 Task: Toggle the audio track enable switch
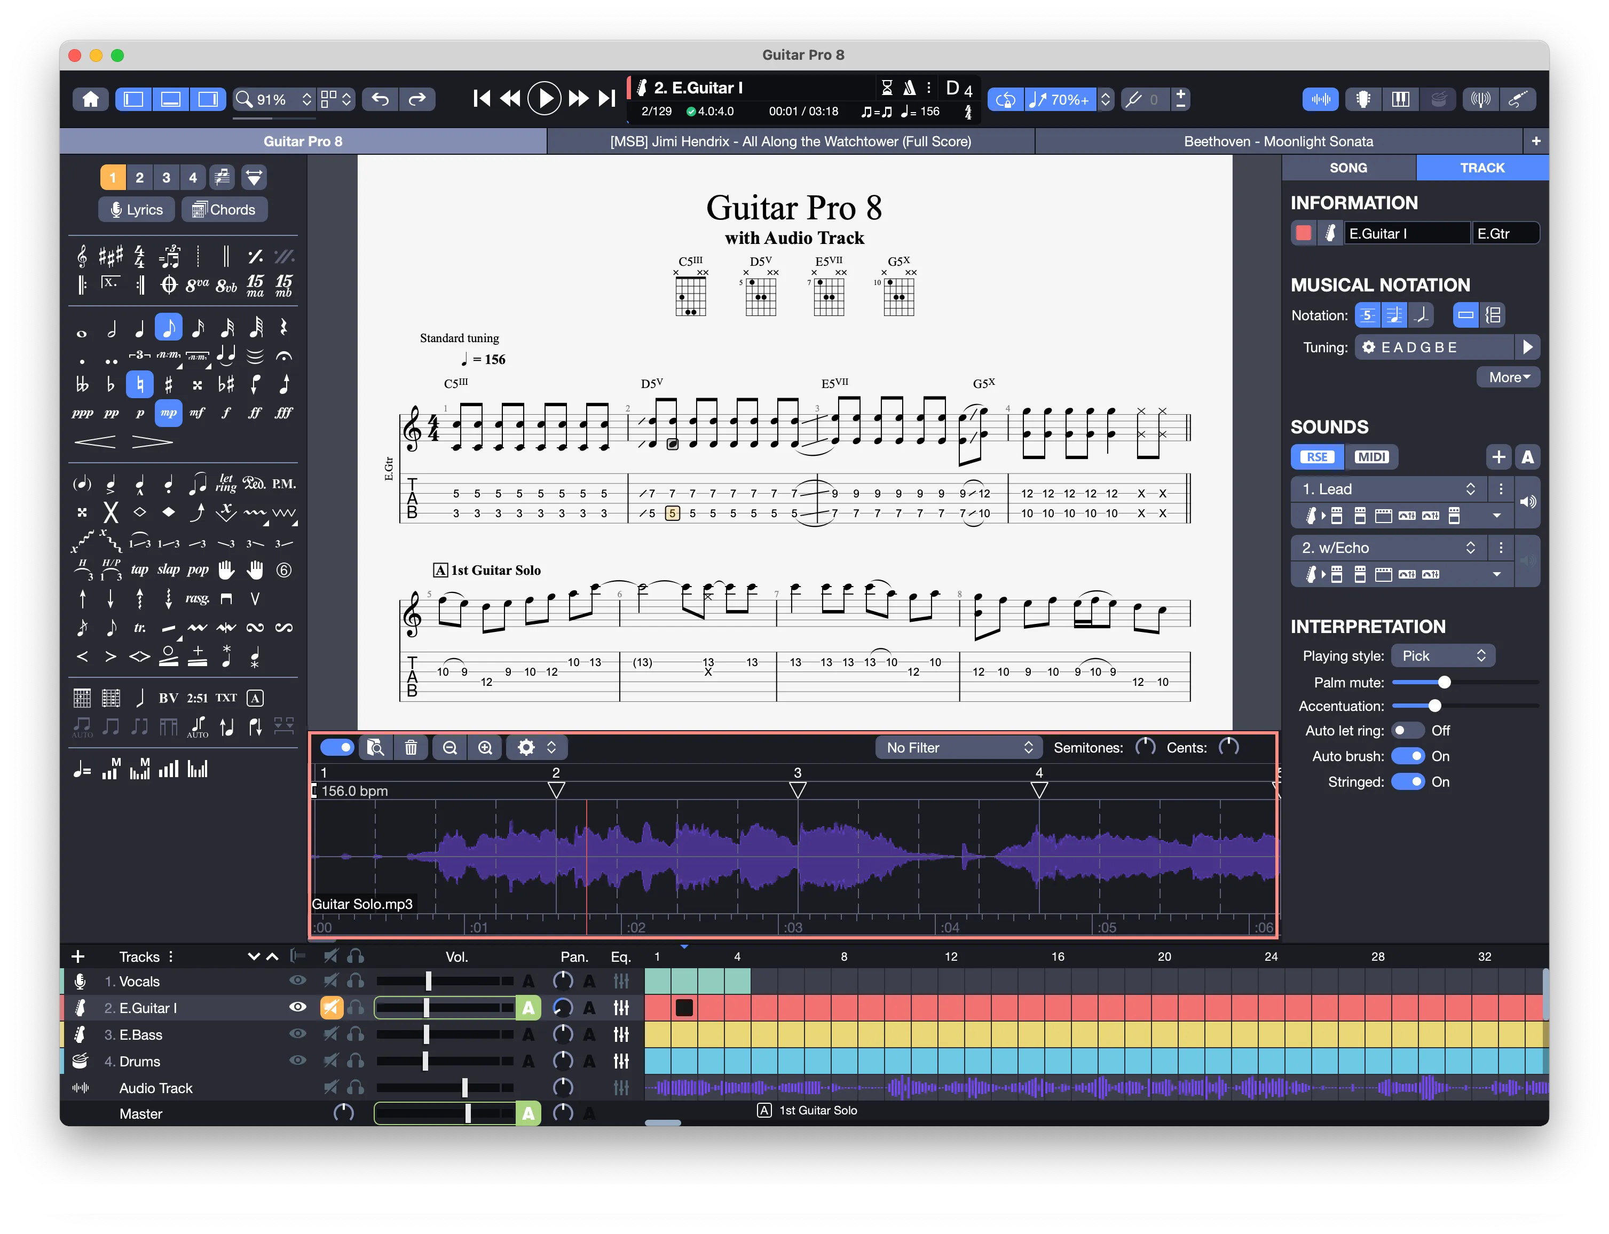(x=337, y=747)
